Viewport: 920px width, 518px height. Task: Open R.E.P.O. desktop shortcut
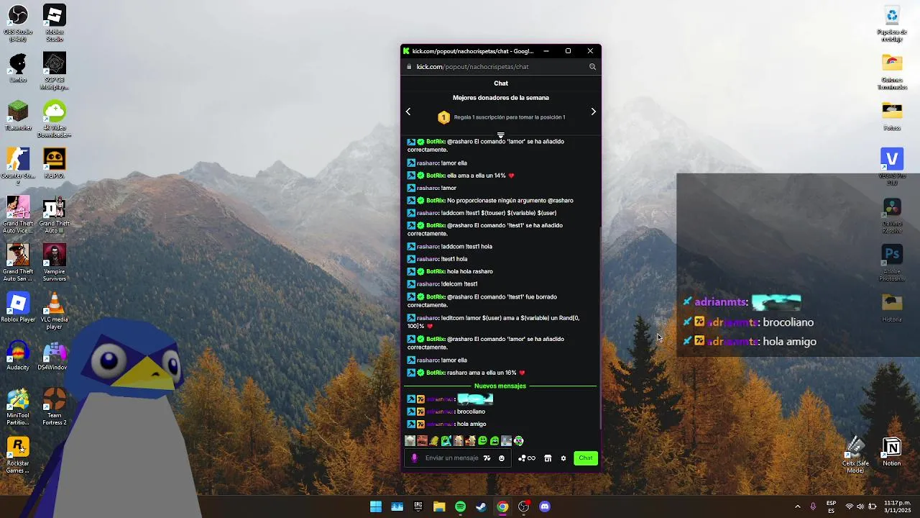(x=55, y=163)
